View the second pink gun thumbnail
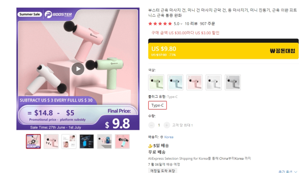302x173 pixels. point(51,142)
